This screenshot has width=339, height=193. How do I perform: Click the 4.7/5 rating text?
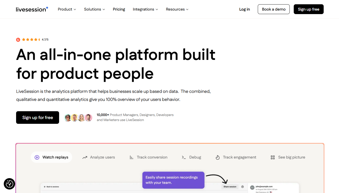pyautogui.click(x=45, y=40)
